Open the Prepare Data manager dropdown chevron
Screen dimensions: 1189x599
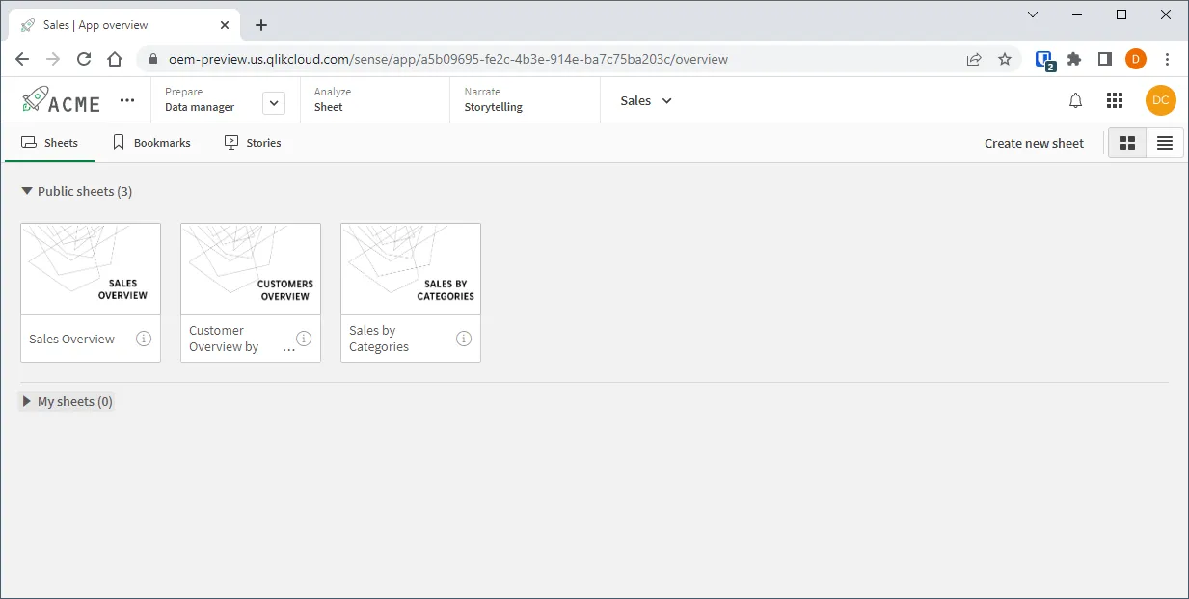coord(274,100)
